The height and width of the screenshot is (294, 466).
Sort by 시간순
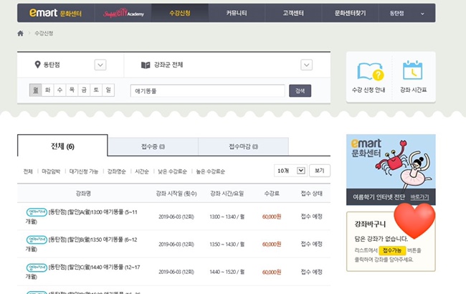(x=142, y=171)
